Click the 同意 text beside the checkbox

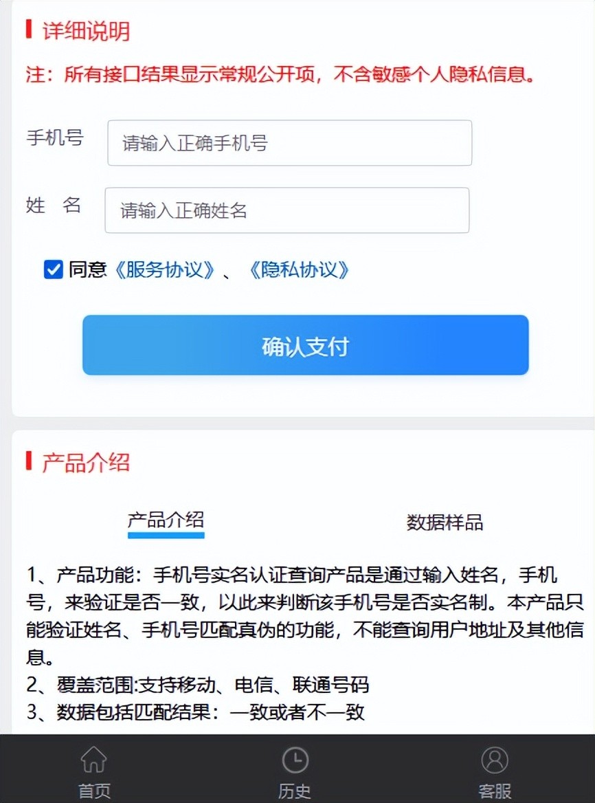coord(87,269)
